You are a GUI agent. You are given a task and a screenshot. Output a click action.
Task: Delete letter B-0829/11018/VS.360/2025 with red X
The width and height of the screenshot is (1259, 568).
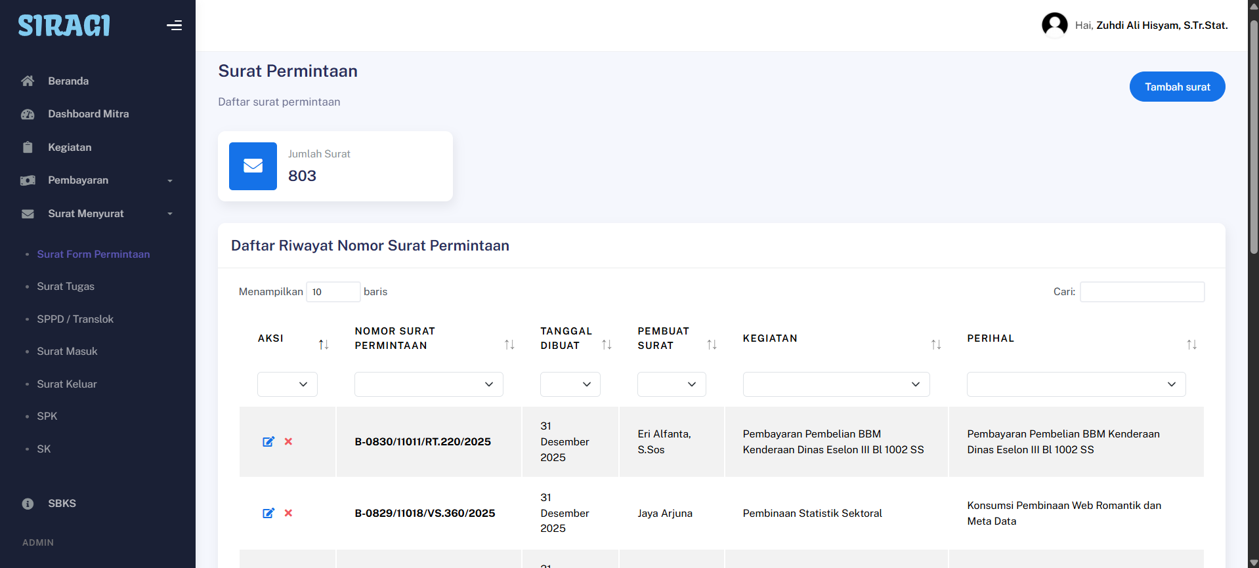coord(288,513)
